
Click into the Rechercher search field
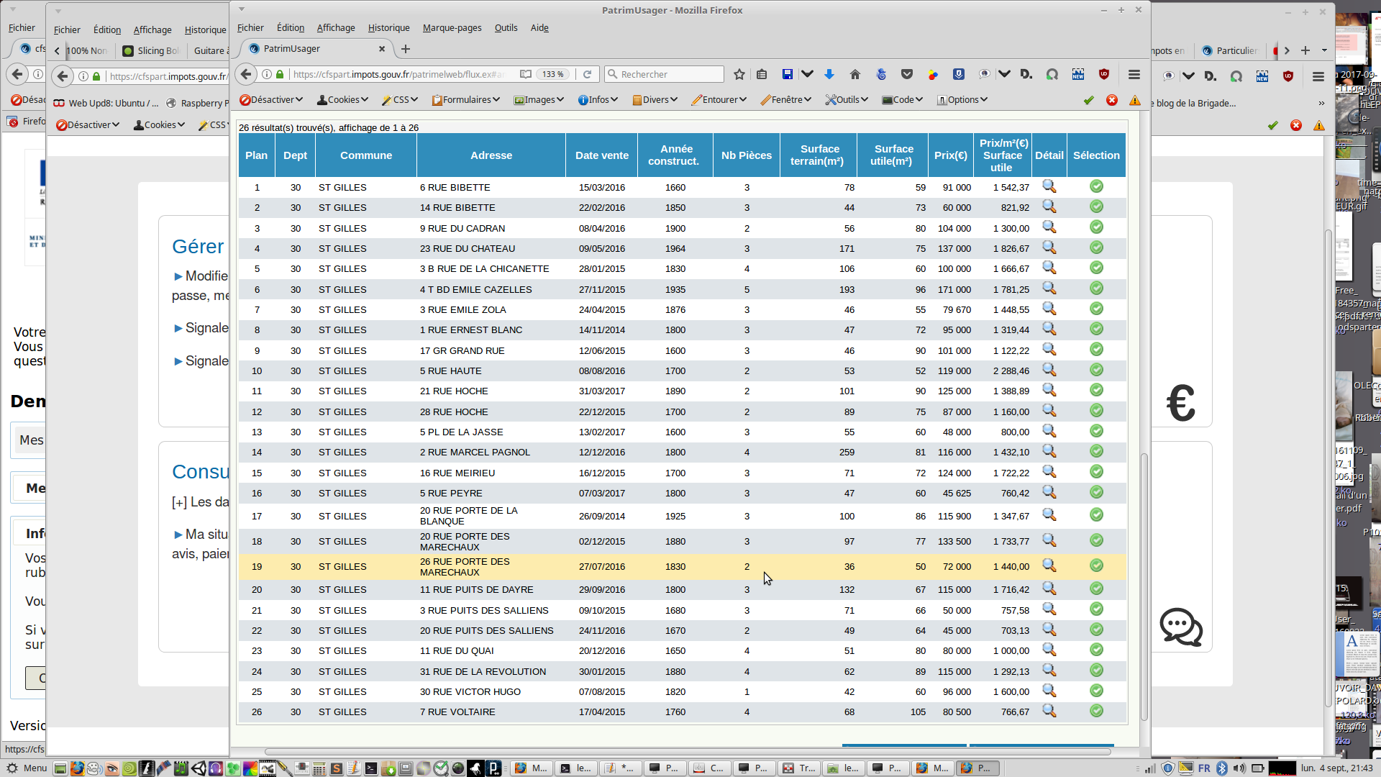click(x=669, y=74)
